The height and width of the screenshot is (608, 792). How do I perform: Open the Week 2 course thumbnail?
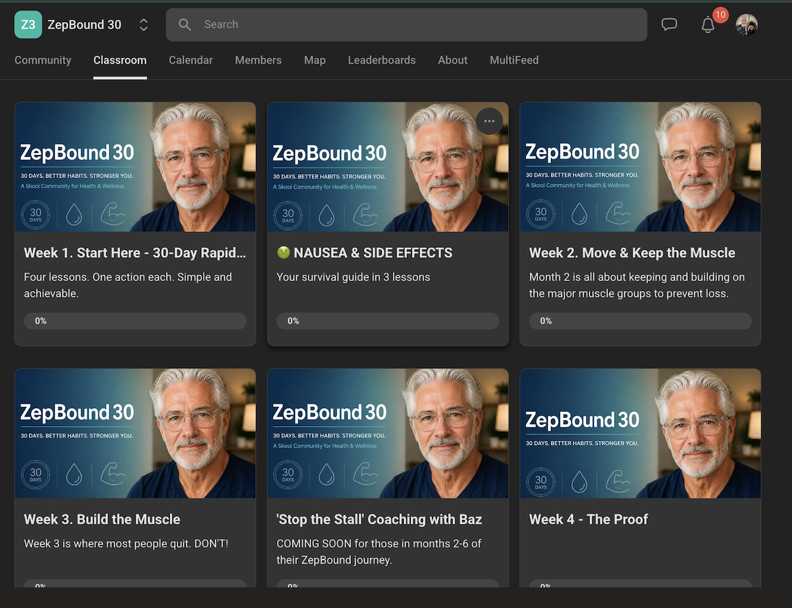(640, 167)
